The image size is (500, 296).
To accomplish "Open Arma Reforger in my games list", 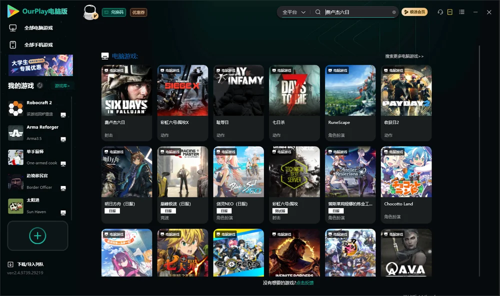I will [37, 132].
